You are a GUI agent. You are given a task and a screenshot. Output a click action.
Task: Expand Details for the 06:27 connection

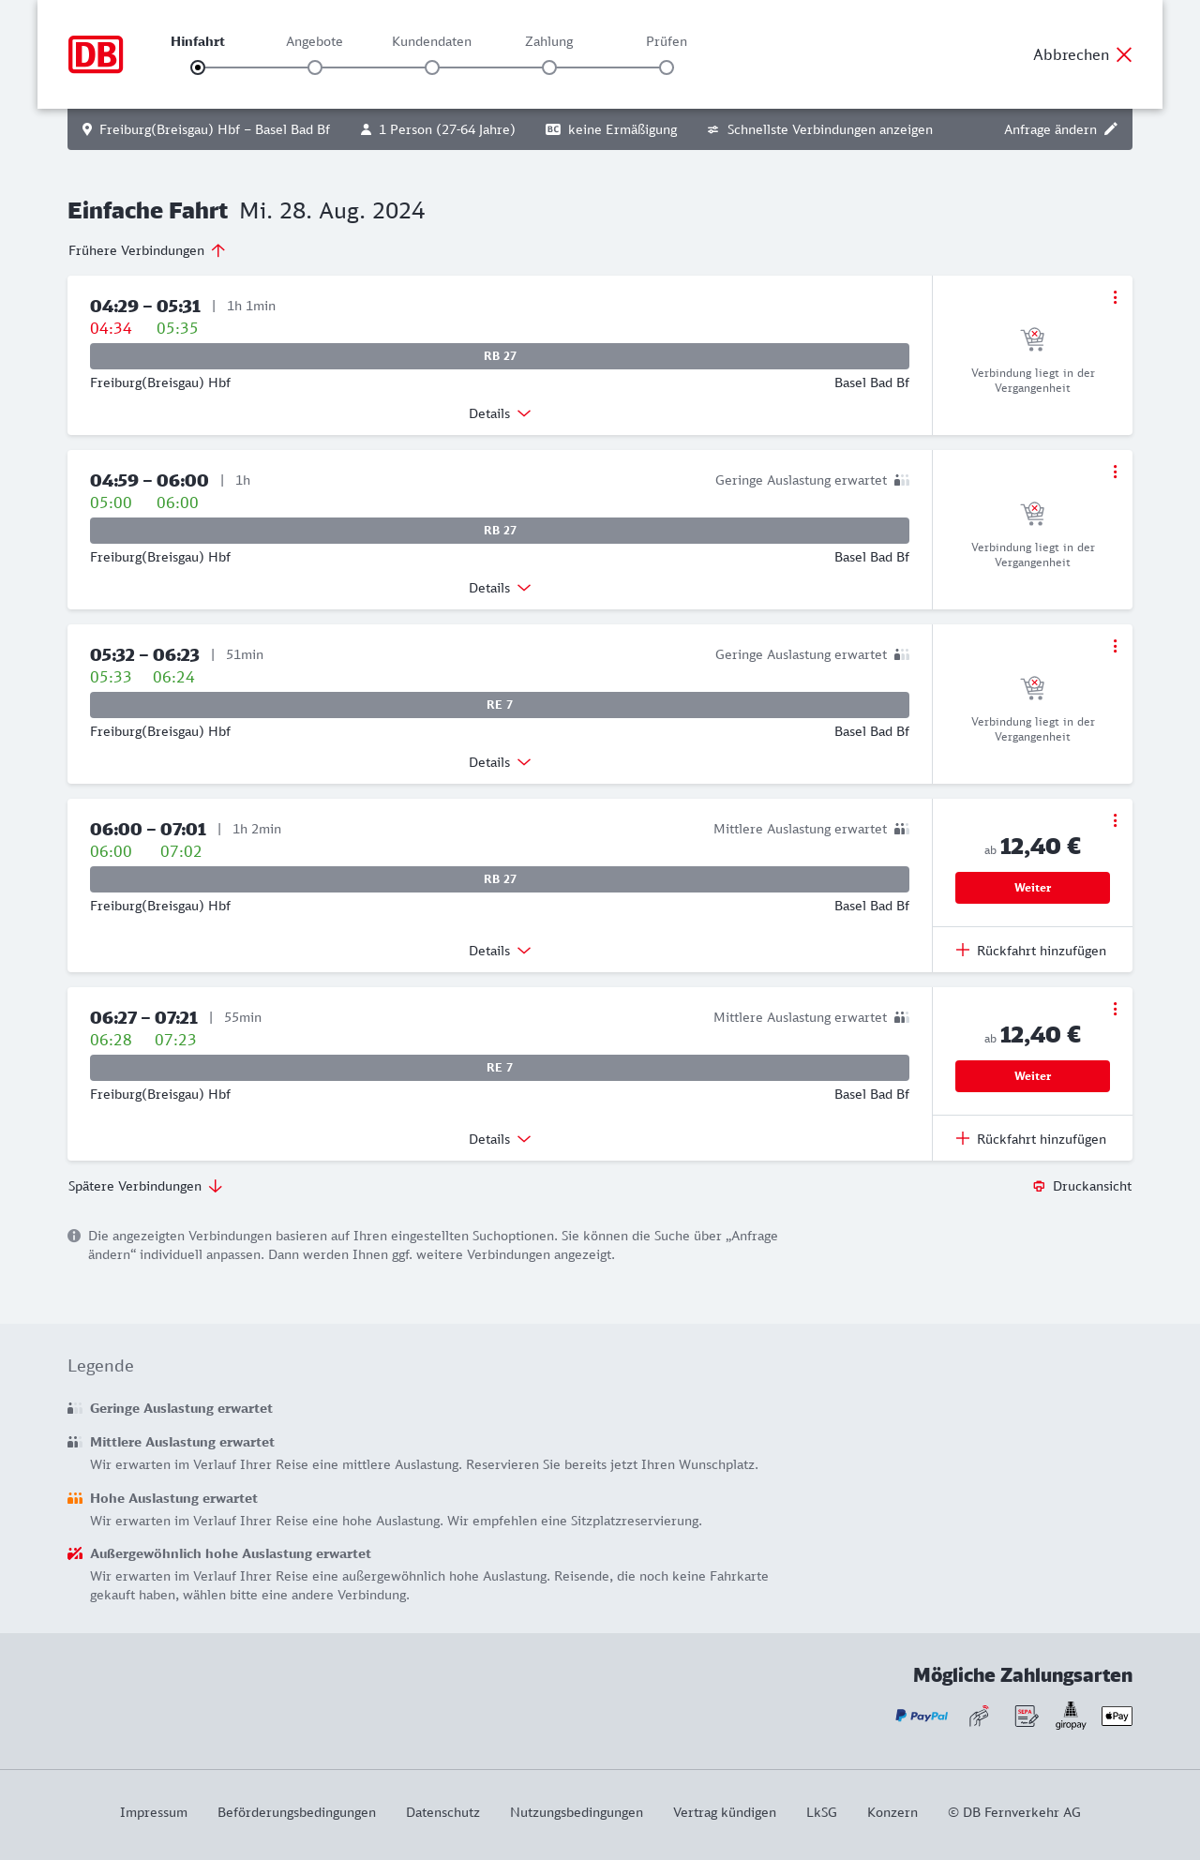pos(500,1139)
